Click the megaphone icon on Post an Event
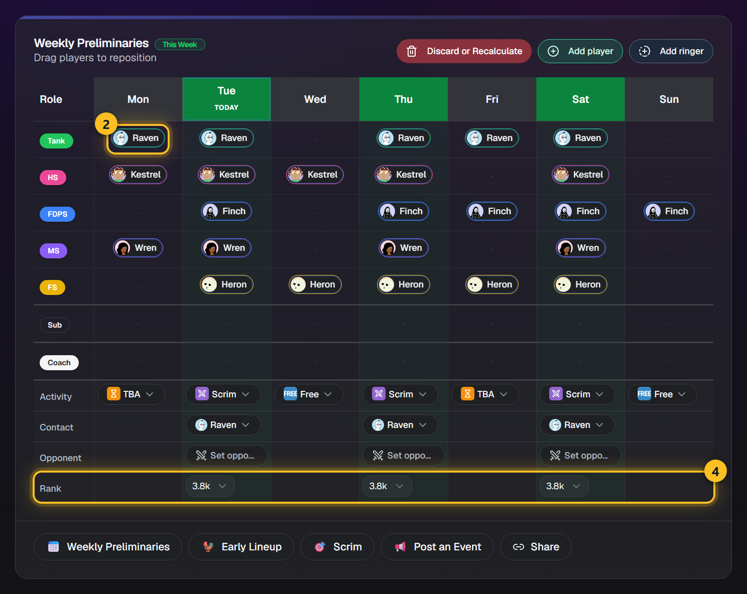This screenshot has height=594, width=747. pyautogui.click(x=400, y=547)
